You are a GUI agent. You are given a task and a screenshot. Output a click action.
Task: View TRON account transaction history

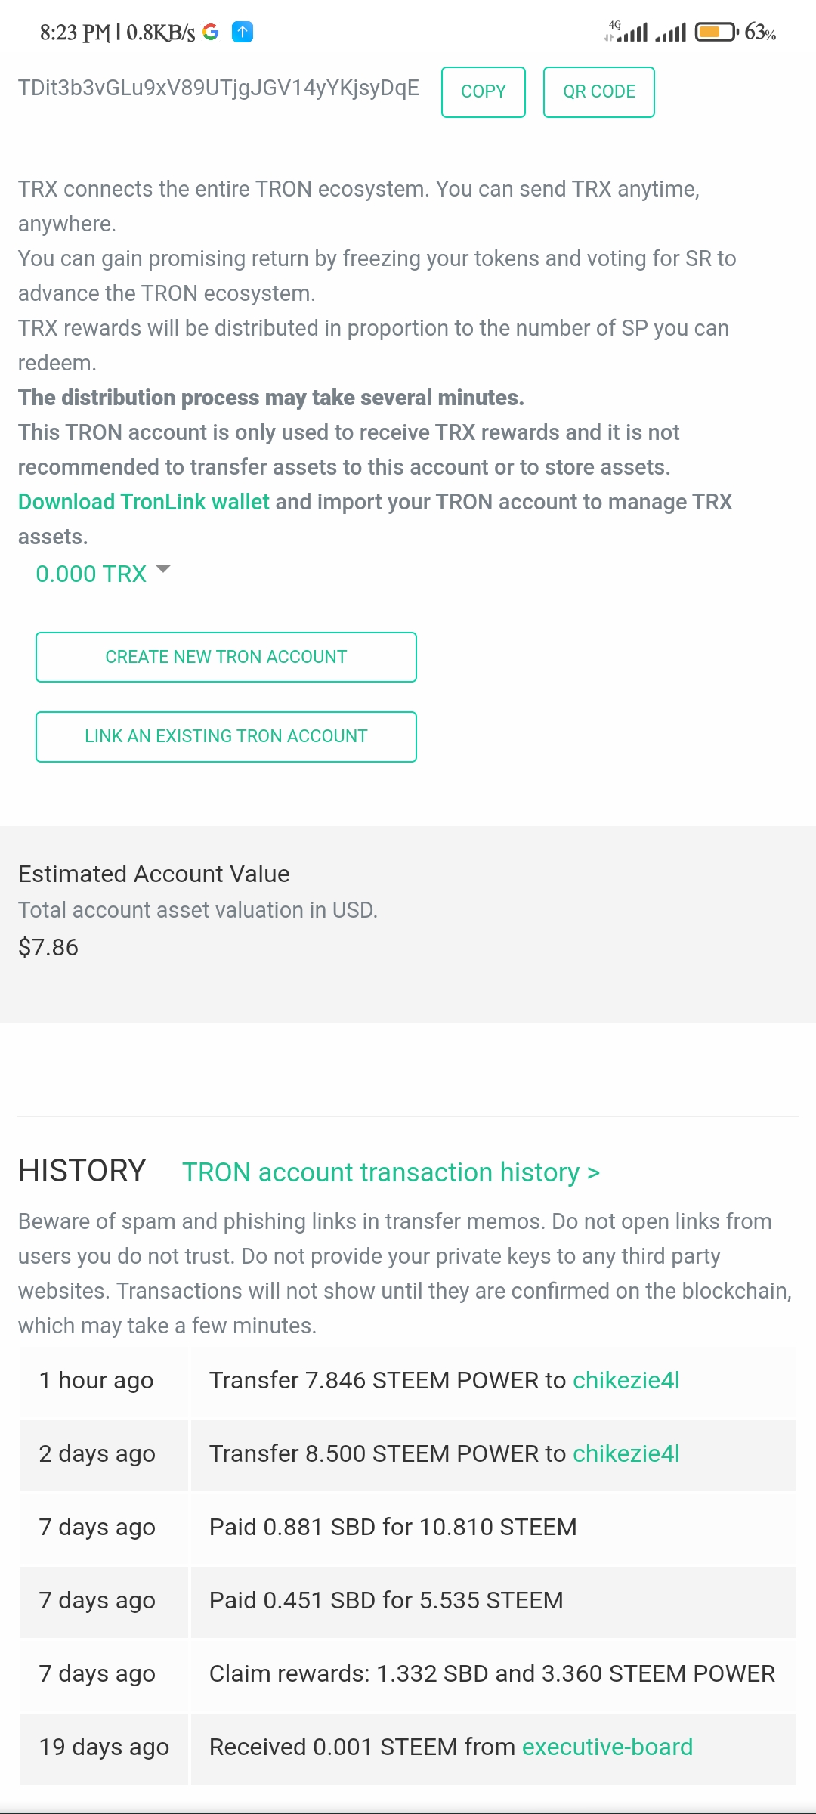[x=391, y=1172]
